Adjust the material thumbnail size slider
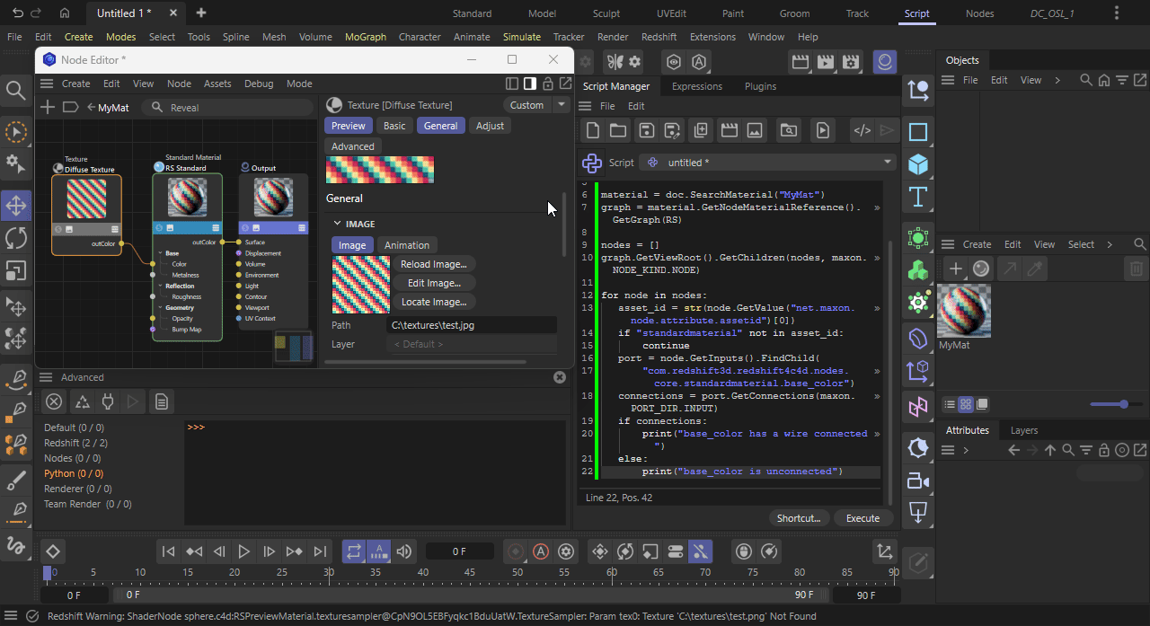Image resolution: width=1150 pixels, height=626 pixels. click(1123, 404)
